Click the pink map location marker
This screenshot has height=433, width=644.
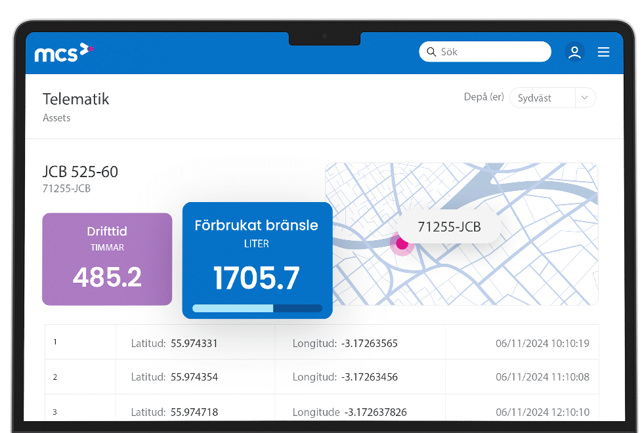402,244
